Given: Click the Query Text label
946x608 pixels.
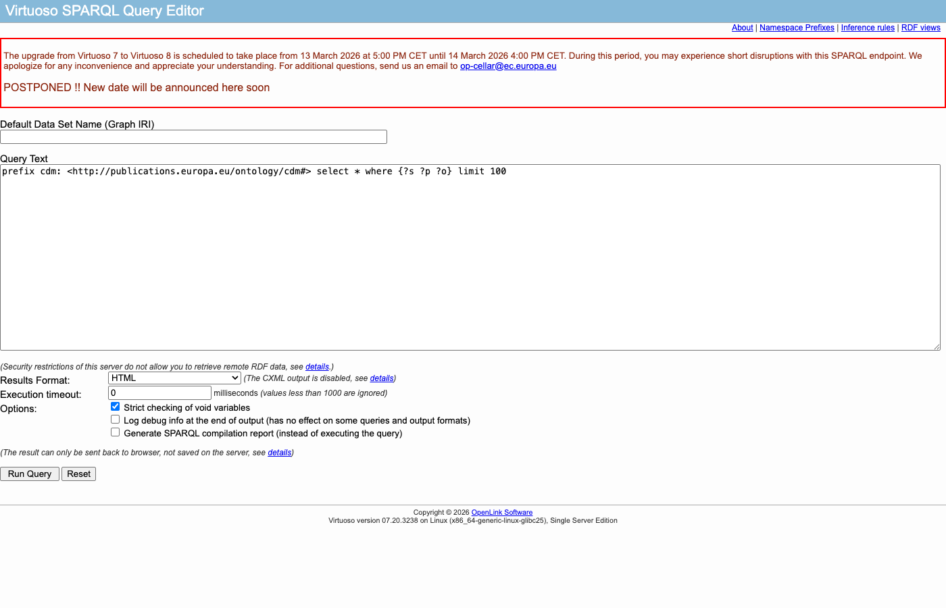Looking at the screenshot, I should click(24, 159).
